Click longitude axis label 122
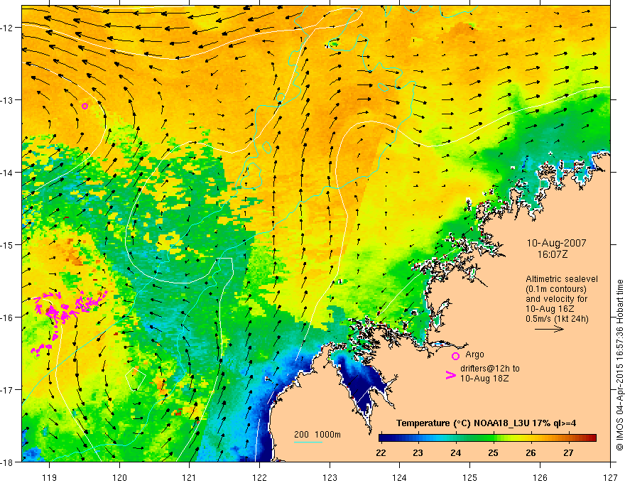The image size is (625, 483). (259, 477)
